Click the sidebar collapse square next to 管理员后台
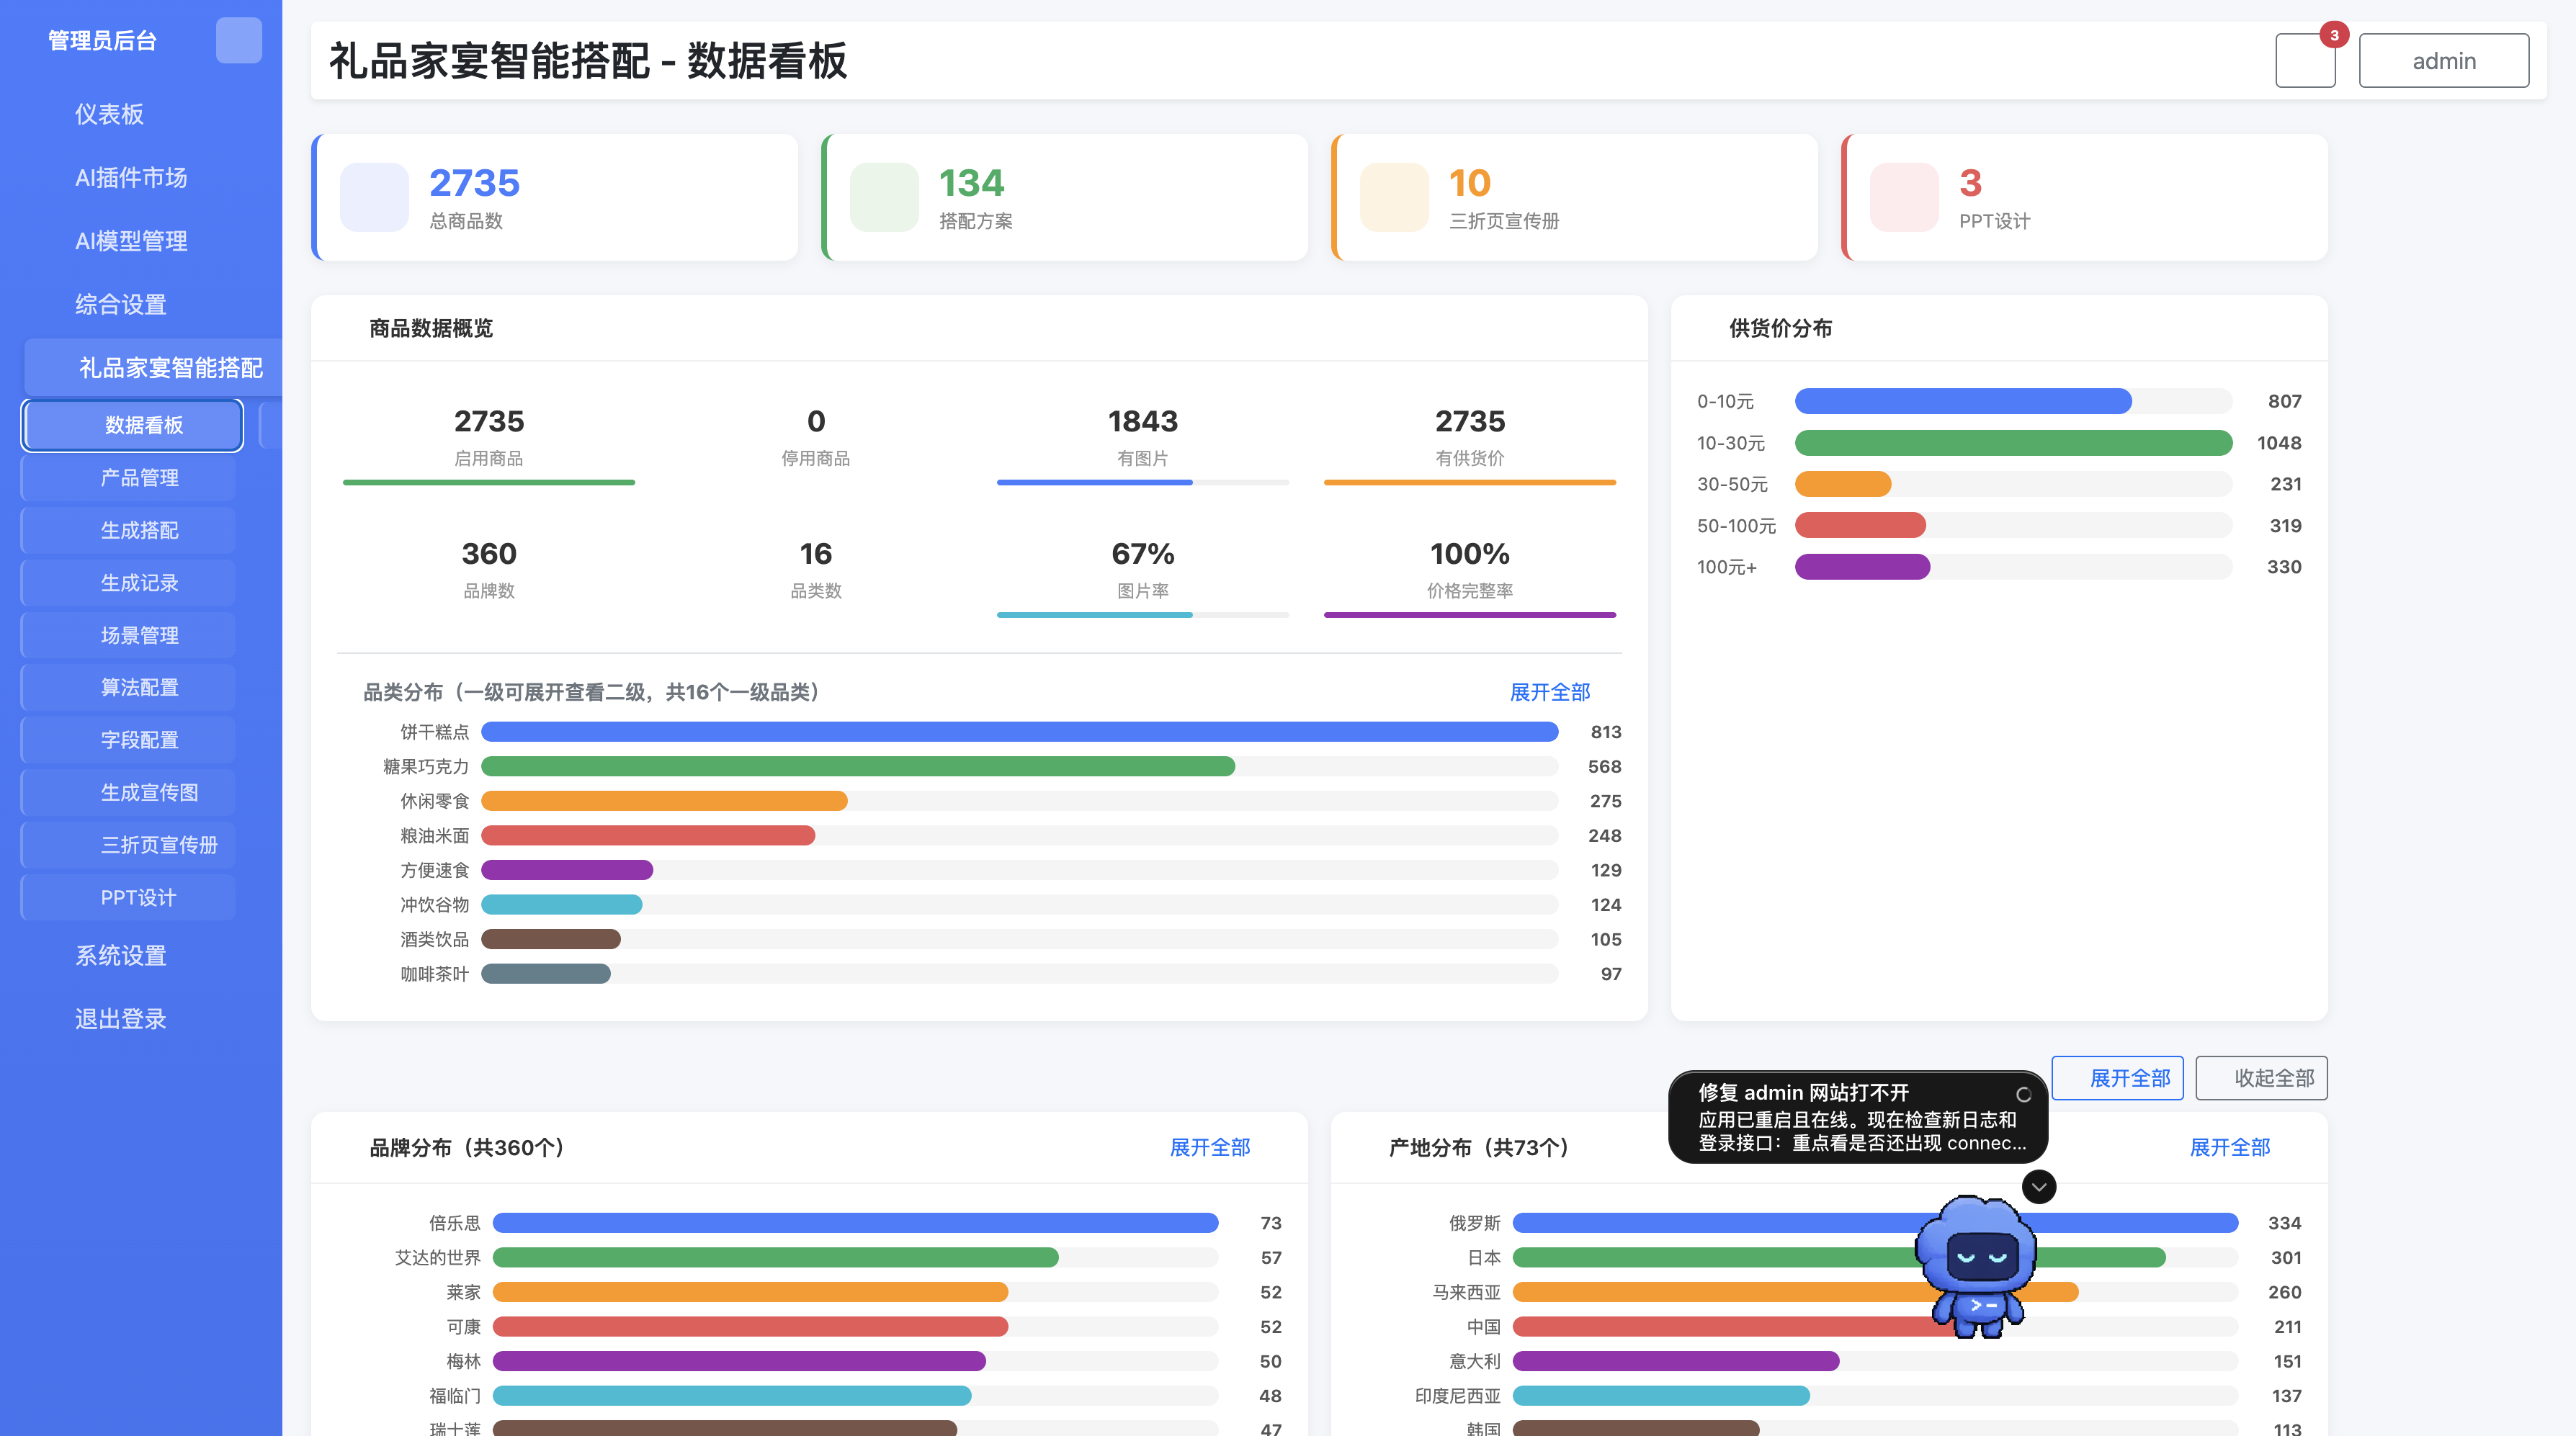Screen dimensions: 2576x1436 238,41
